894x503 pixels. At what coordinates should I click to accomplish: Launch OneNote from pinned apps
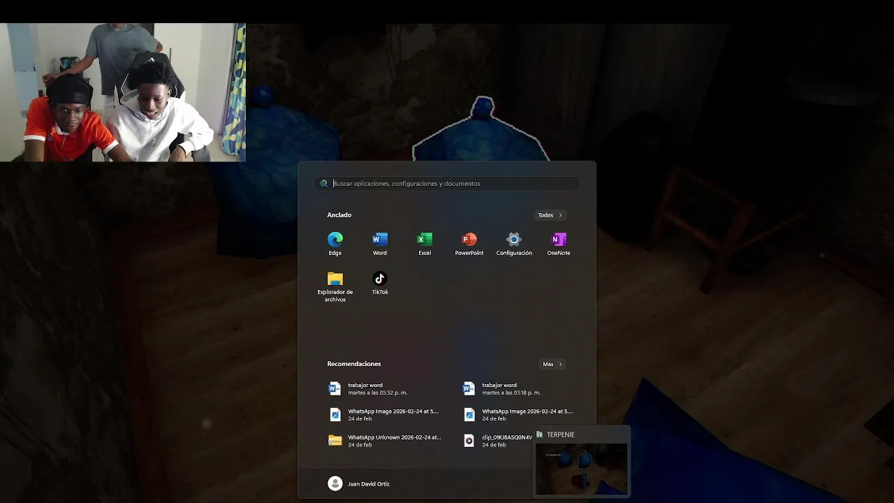(x=559, y=243)
